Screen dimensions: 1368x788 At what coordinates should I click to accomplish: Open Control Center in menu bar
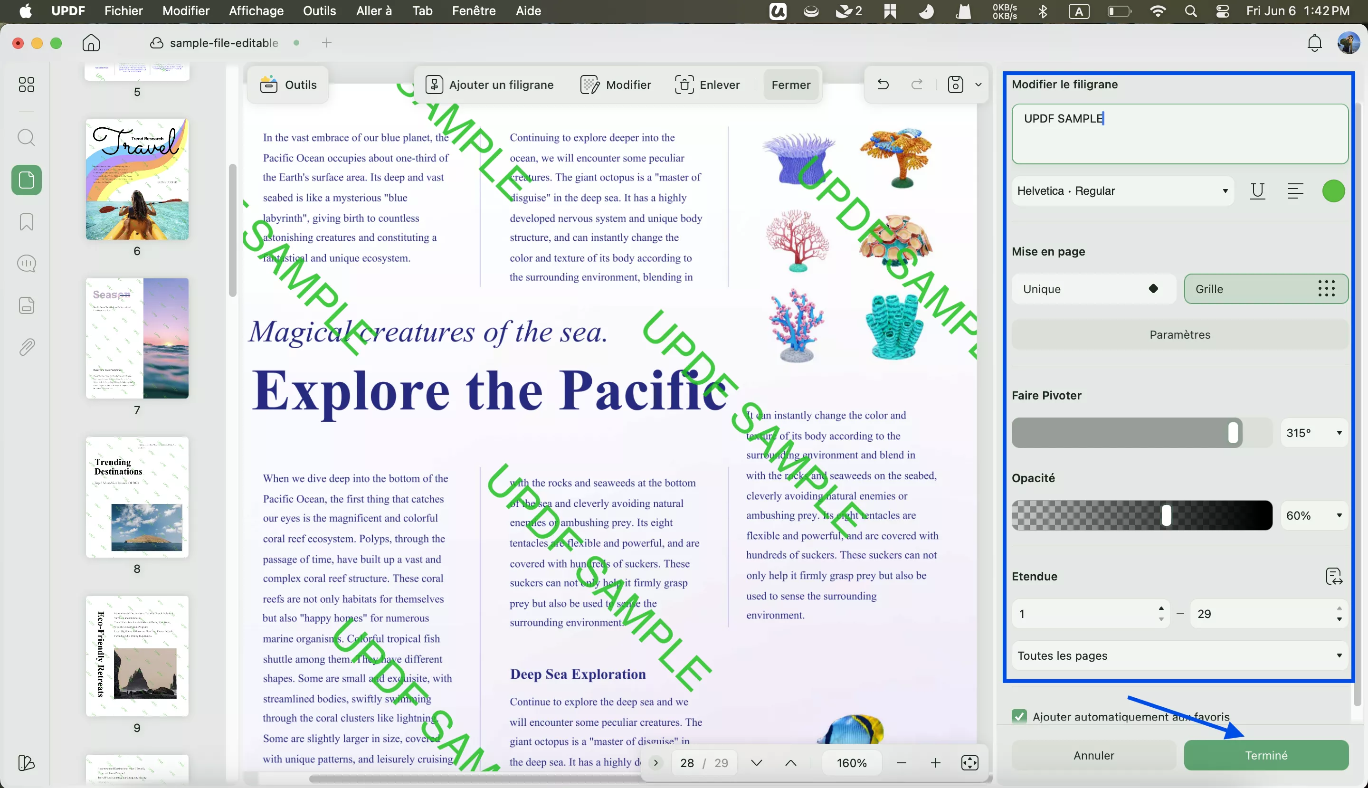point(1223,11)
